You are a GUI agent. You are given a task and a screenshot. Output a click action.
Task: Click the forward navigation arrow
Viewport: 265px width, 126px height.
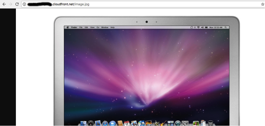pyautogui.click(x=11, y=4)
